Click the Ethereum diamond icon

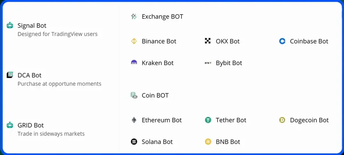[x=134, y=120]
